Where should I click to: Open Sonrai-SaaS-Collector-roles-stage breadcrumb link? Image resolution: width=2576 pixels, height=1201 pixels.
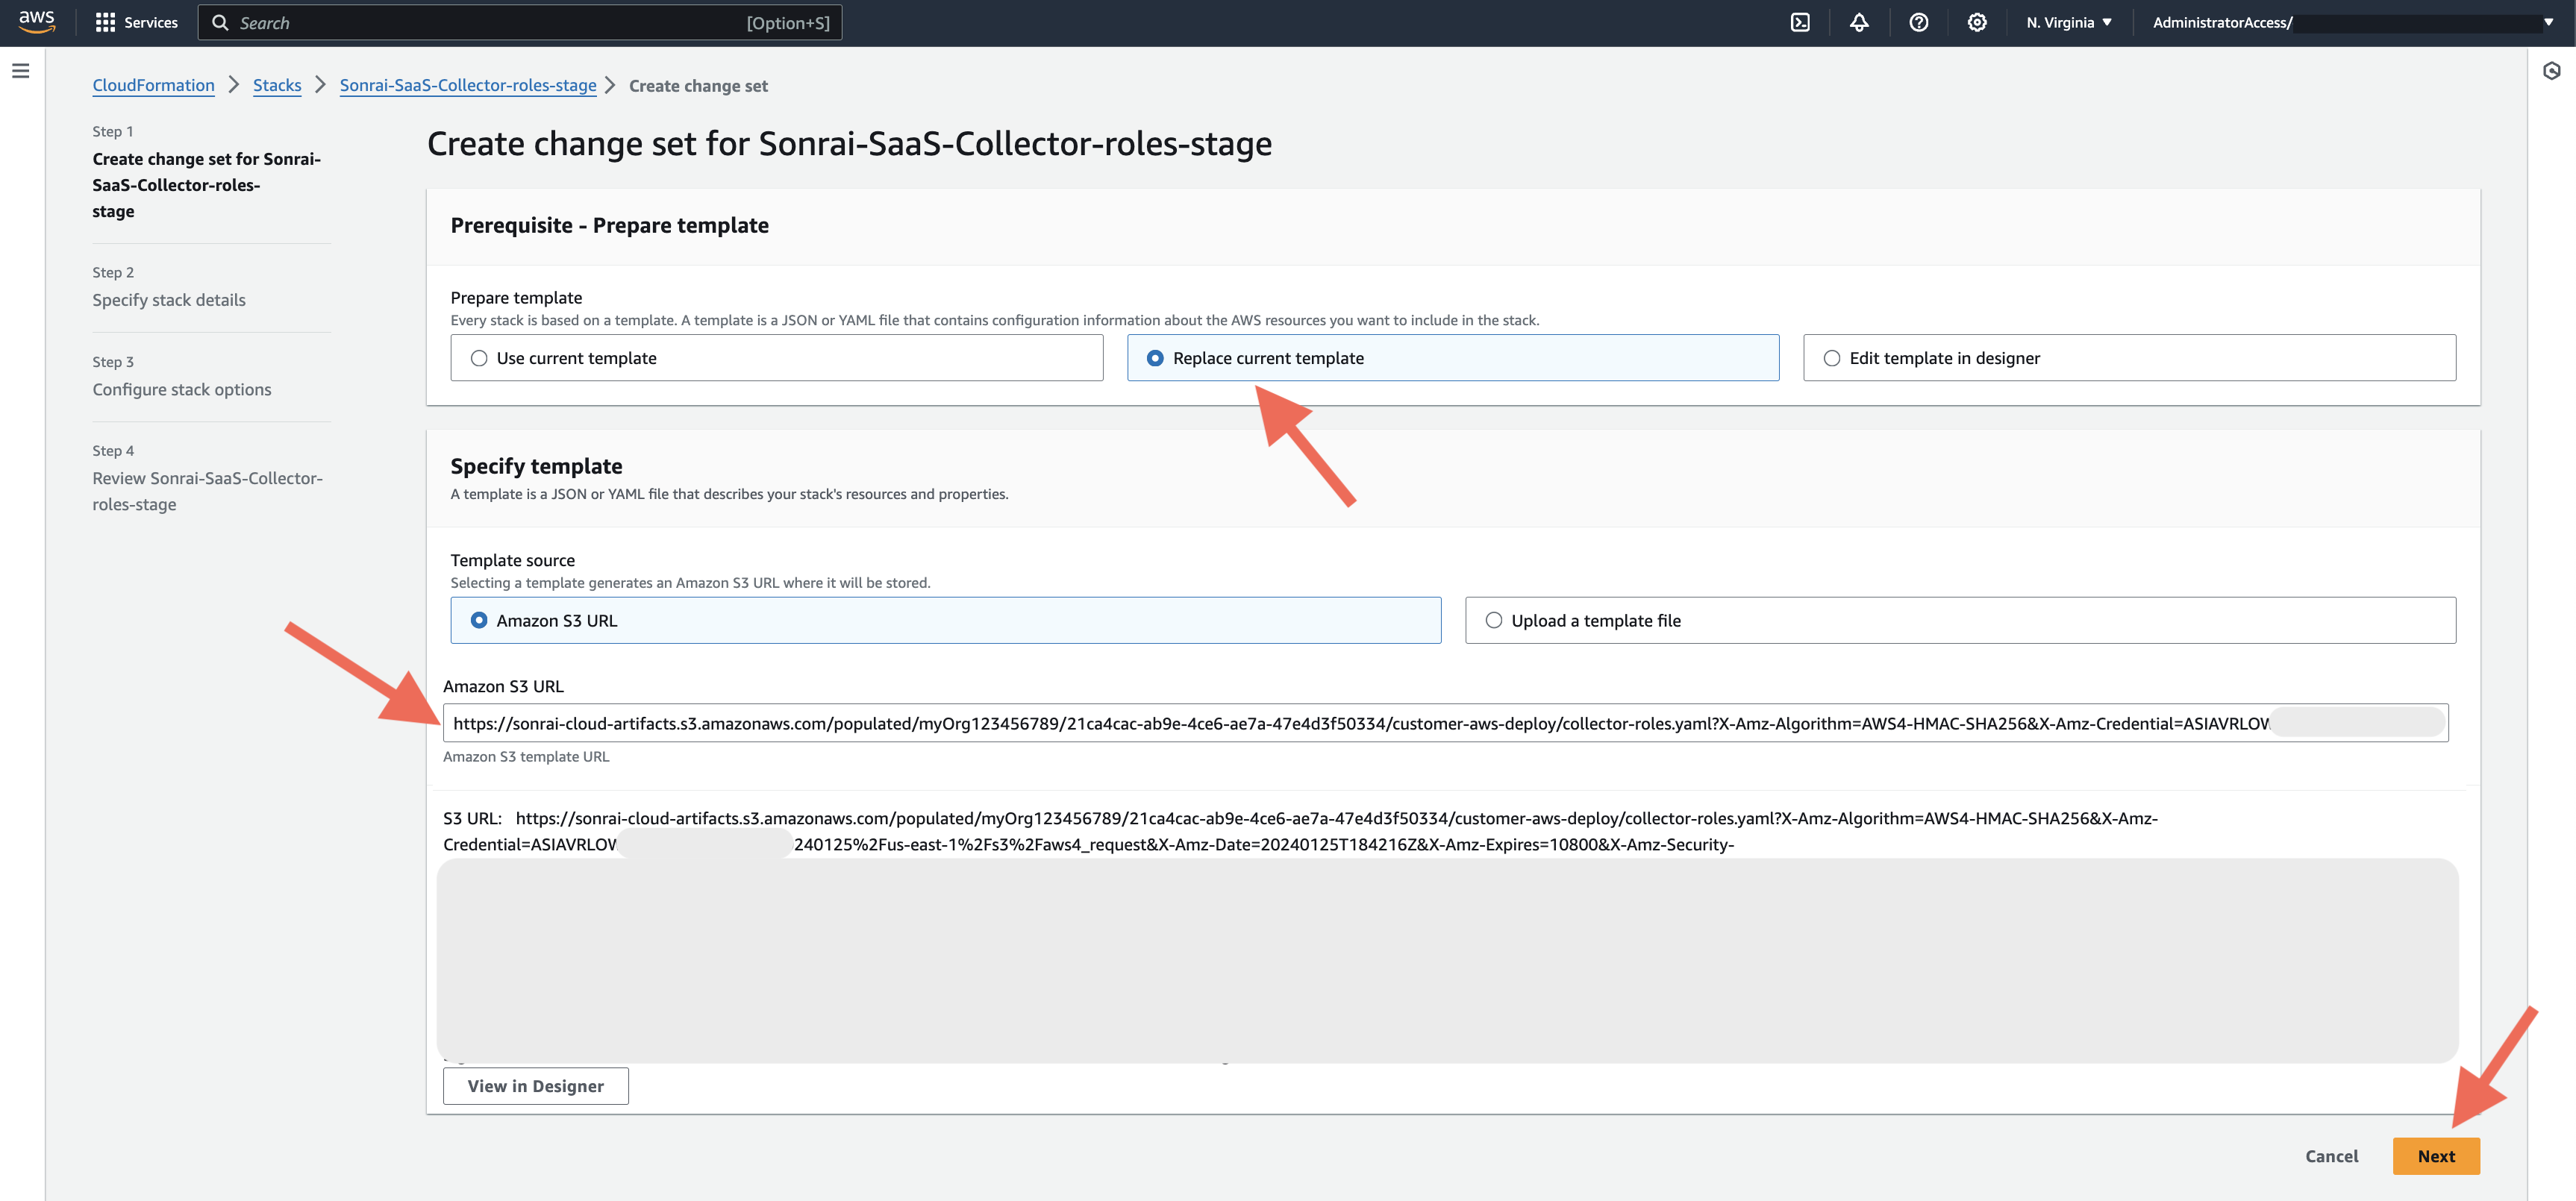[467, 85]
